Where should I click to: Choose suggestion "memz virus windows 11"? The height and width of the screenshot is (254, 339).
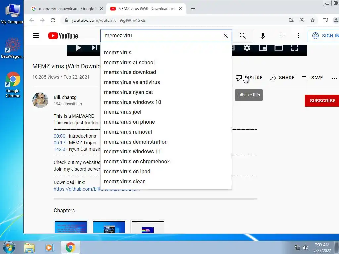tap(166, 152)
